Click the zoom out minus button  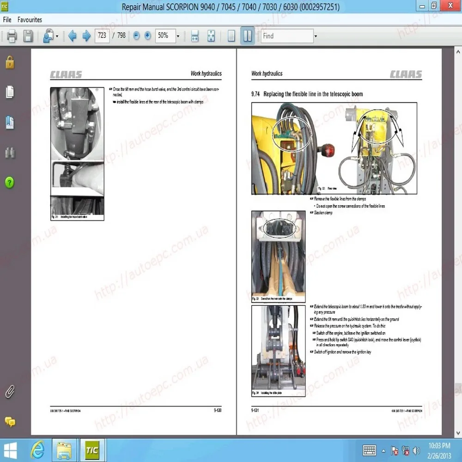point(136,36)
